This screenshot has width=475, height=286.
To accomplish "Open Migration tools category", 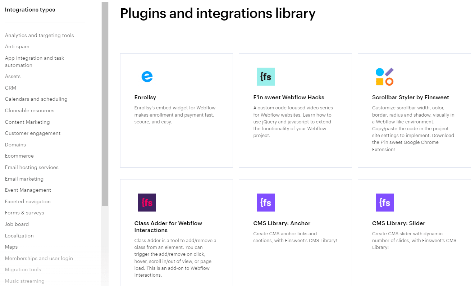I will point(23,269).
